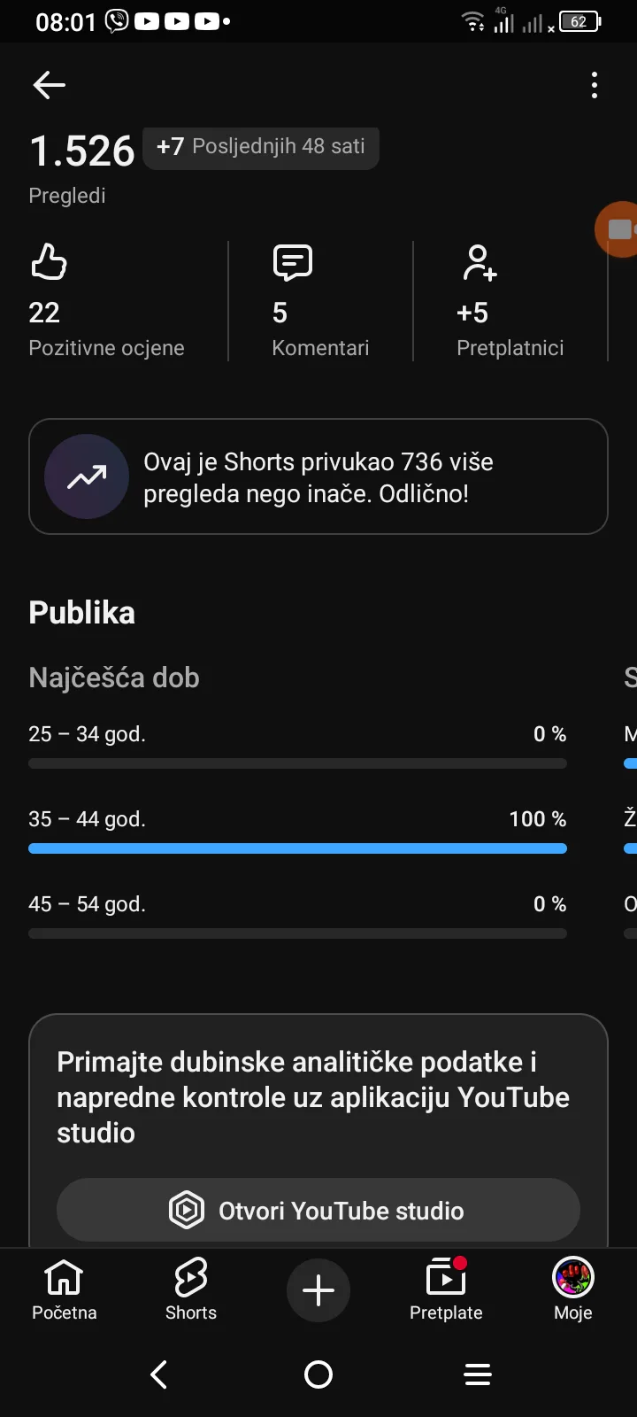This screenshot has height=1417, width=637.
Task: Tap the +7 Posljednjih 48 sati chip
Action: [x=261, y=147]
